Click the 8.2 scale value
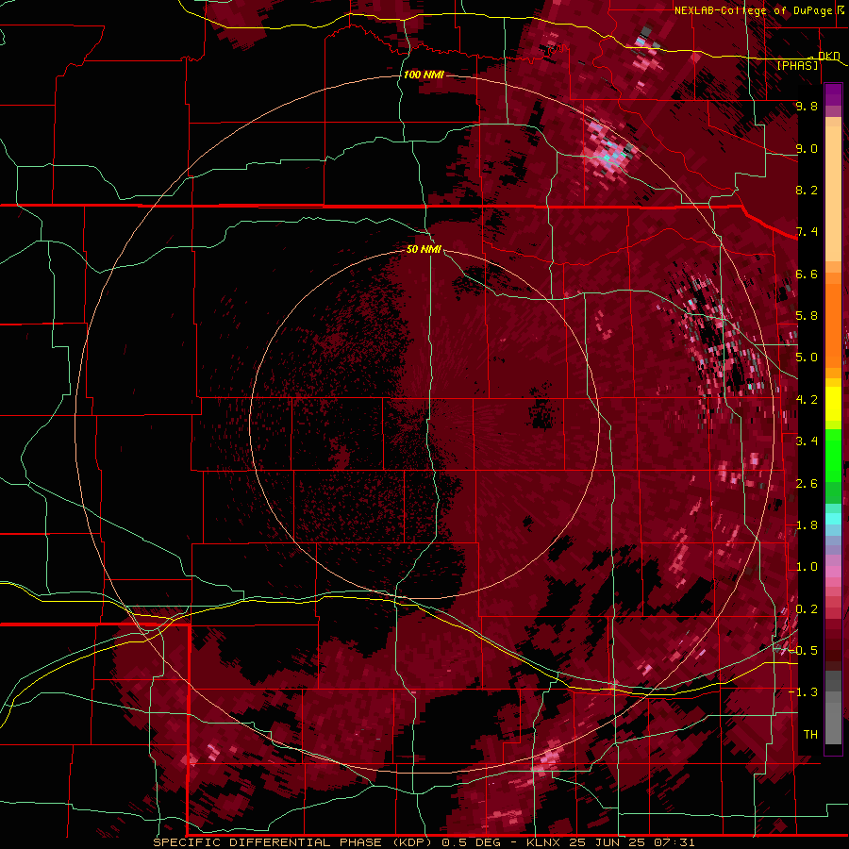 807,190
